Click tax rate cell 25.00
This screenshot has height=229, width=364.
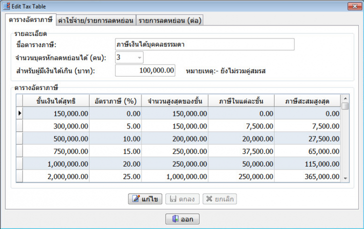[x=115, y=176]
